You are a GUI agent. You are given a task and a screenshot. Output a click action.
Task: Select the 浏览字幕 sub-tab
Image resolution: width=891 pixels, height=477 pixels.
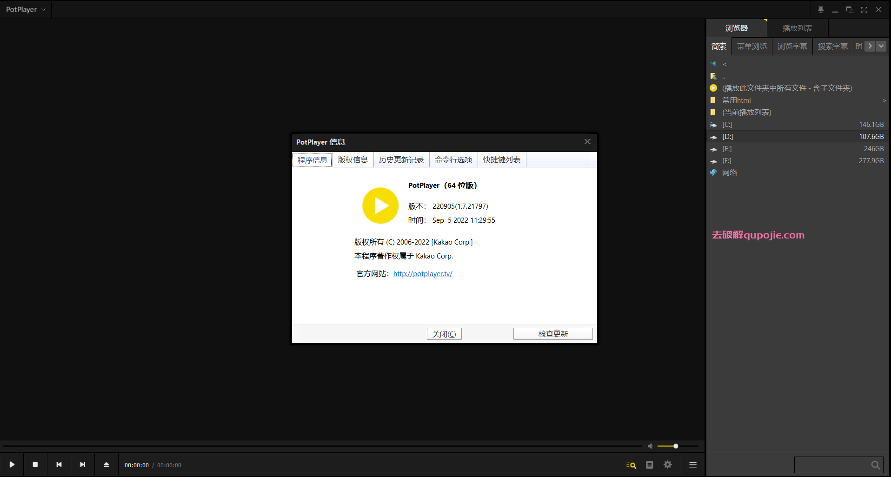[792, 46]
